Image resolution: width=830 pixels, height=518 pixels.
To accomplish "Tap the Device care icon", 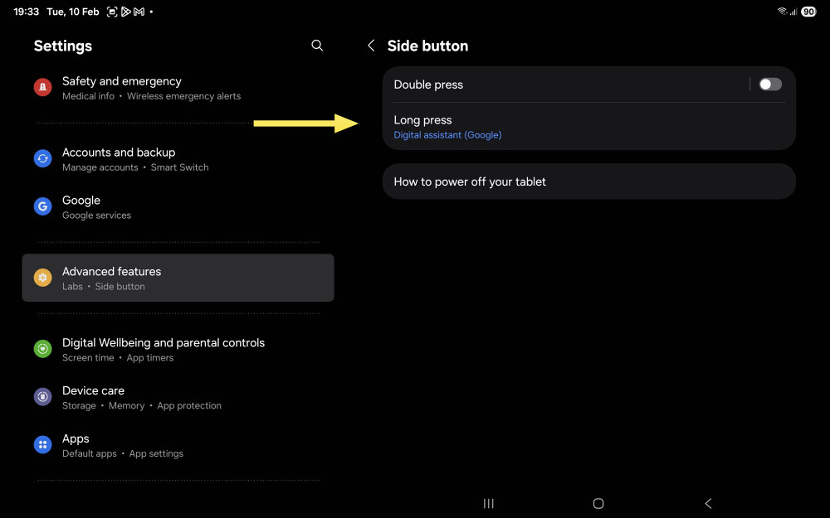I will (43, 396).
